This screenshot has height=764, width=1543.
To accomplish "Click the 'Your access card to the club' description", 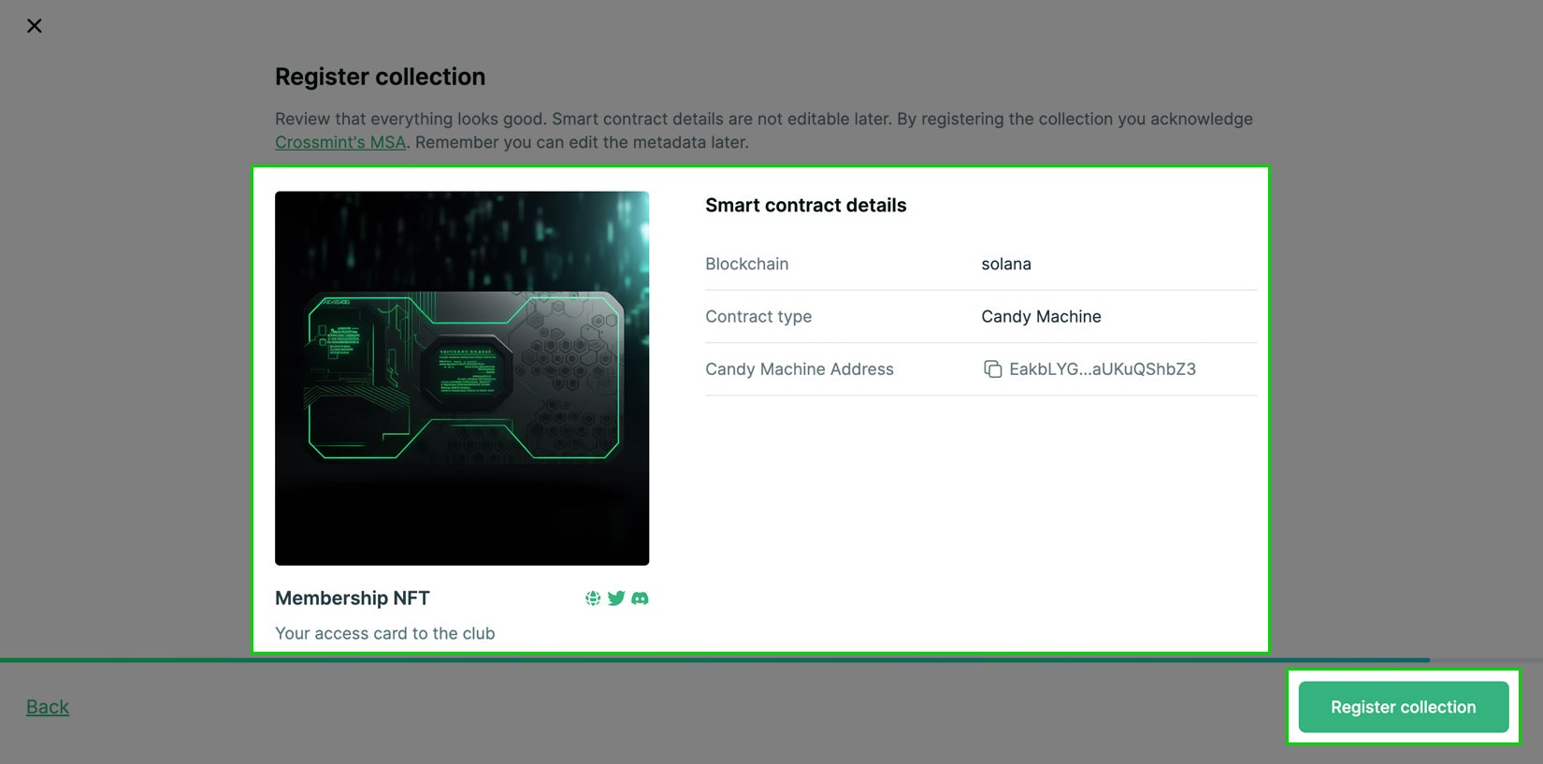I will tap(385, 633).
